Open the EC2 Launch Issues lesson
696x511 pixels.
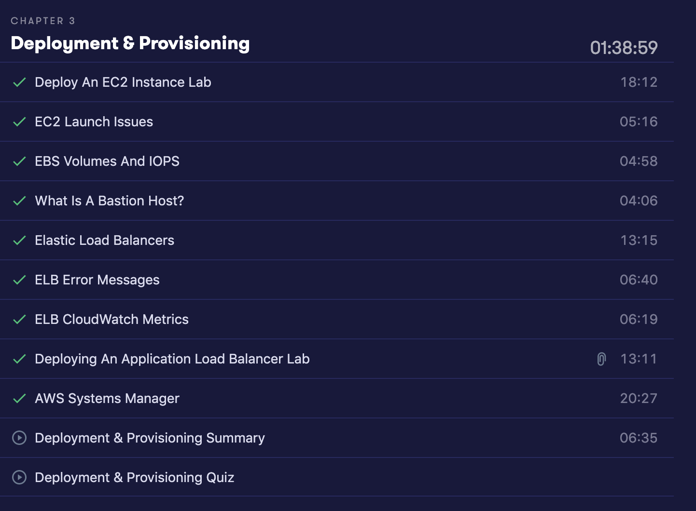tap(94, 121)
